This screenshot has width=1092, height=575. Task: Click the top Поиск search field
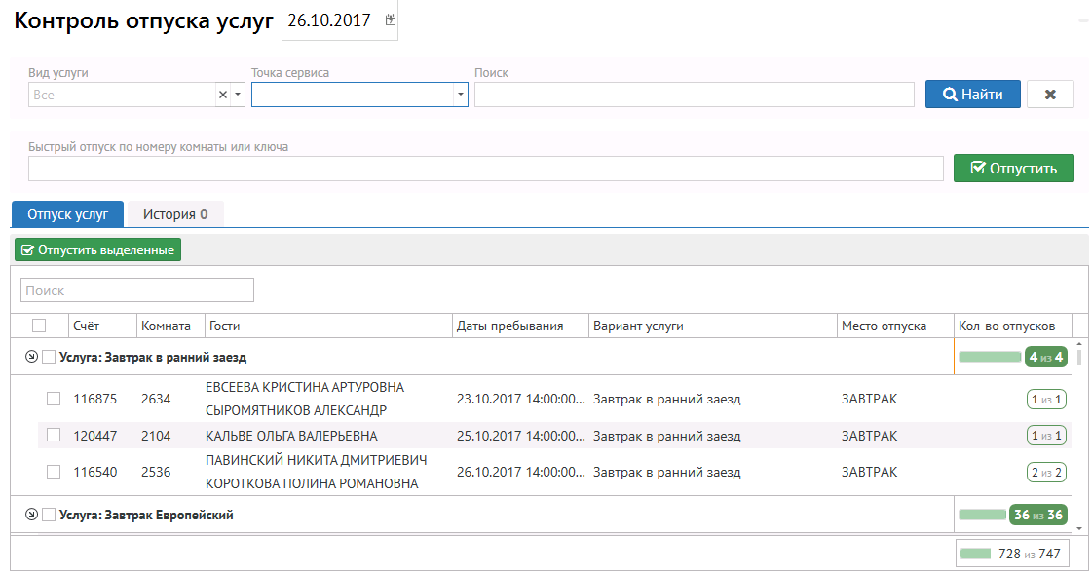coord(695,95)
